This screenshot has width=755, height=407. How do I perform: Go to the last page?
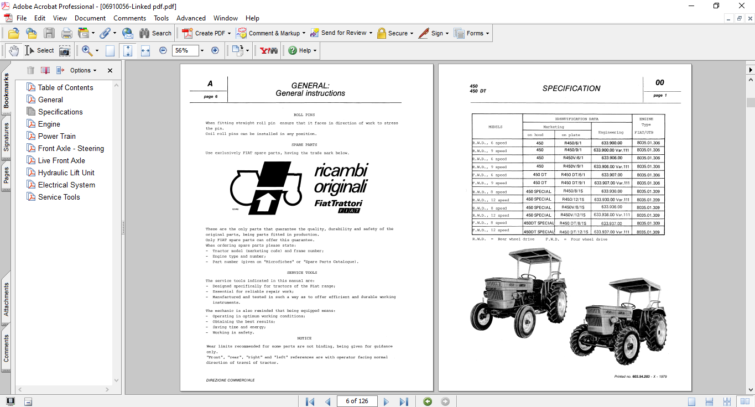pos(404,401)
